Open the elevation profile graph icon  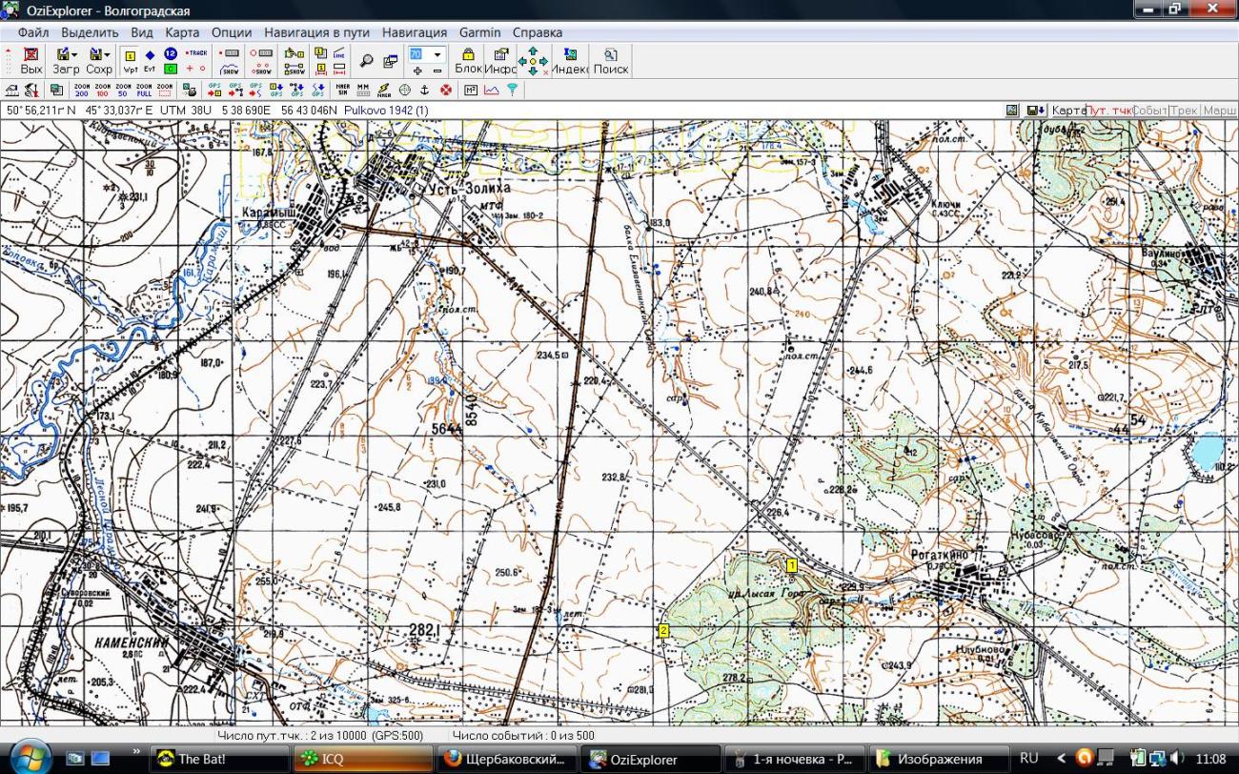coord(492,90)
